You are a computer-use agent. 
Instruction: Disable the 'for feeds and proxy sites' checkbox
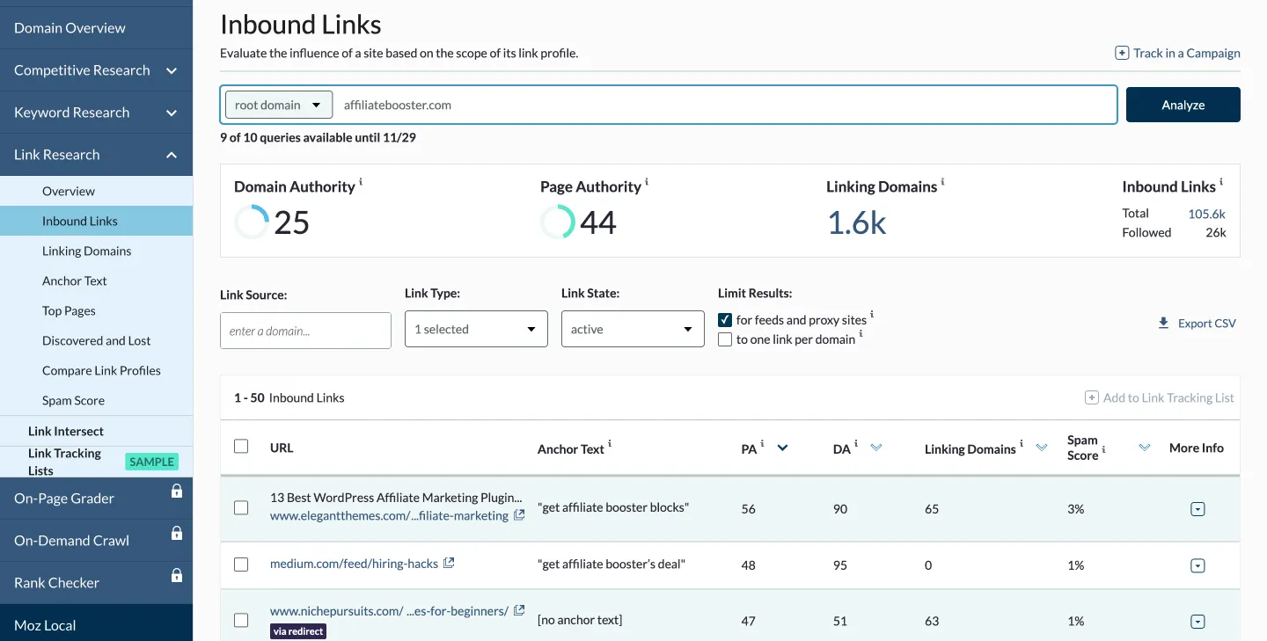(724, 319)
